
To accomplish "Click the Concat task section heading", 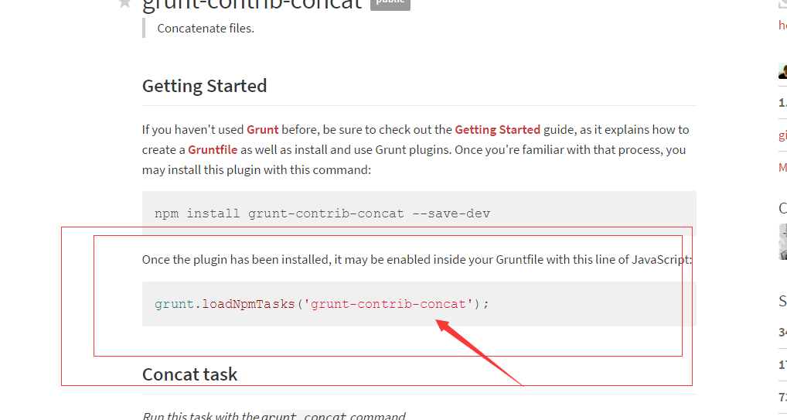I will [189, 374].
